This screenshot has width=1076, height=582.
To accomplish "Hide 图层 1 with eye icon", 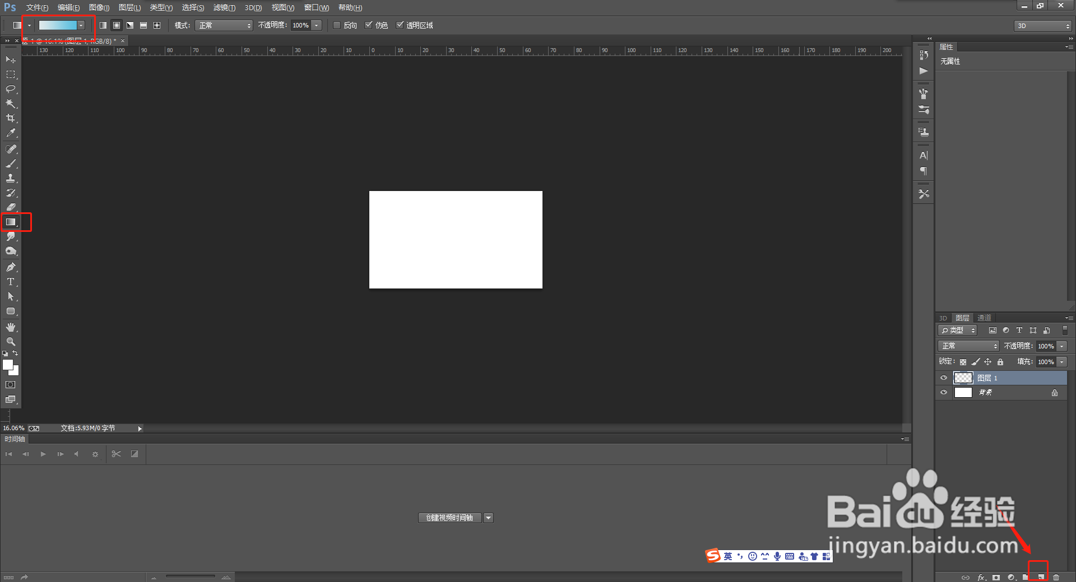I will pyautogui.click(x=944, y=378).
